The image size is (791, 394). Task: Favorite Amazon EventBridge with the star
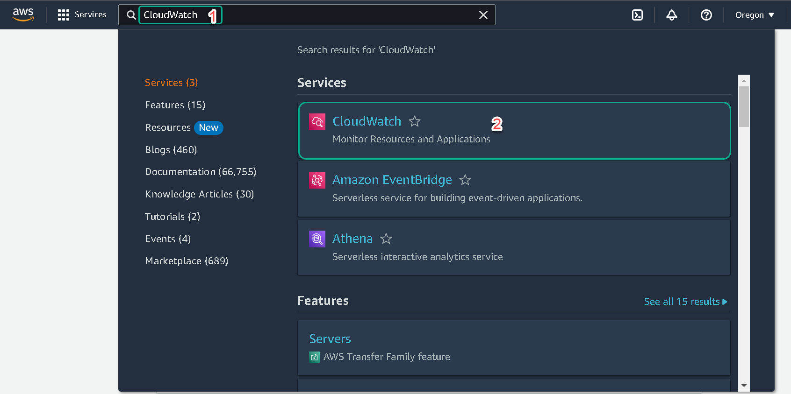pyautogui.click(x=465, y=180)
